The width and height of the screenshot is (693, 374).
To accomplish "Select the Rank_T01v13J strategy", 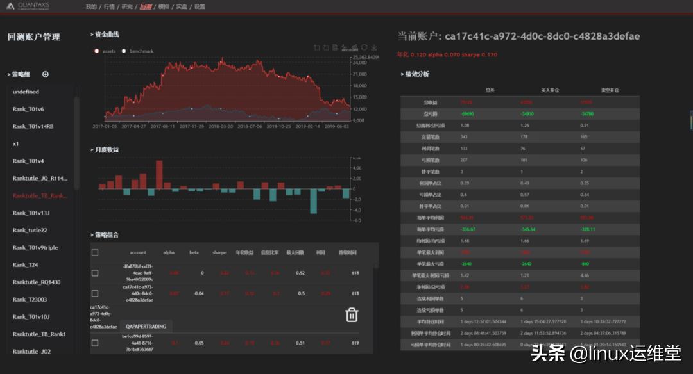I will click(x=31, y=213).
